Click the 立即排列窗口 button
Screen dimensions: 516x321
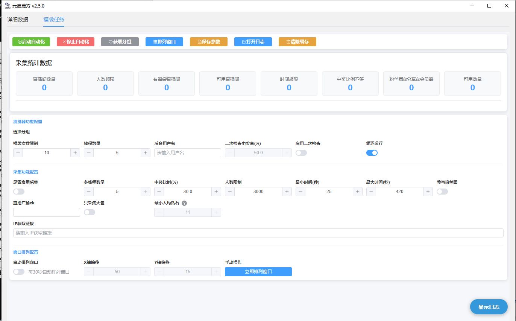(258, 272)
